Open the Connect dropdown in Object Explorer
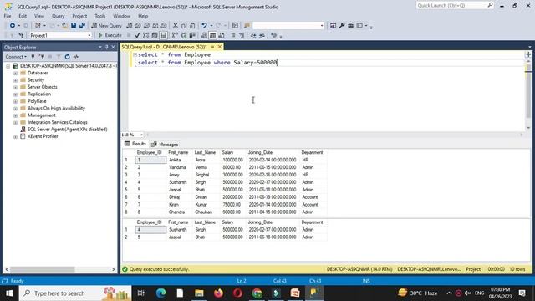Viewport: 535px width, 301px height. coord(16,57)
